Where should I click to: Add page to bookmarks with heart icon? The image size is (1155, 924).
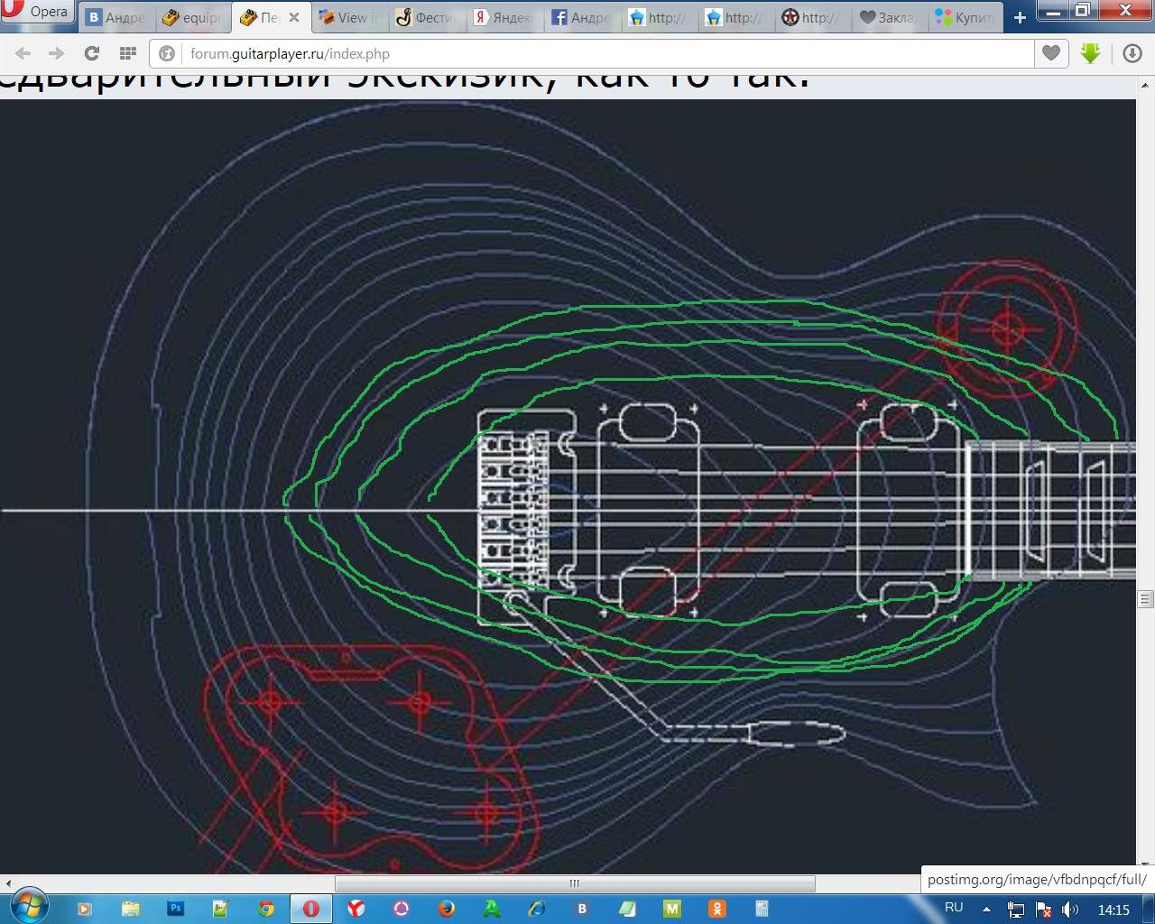point(1050,53)
